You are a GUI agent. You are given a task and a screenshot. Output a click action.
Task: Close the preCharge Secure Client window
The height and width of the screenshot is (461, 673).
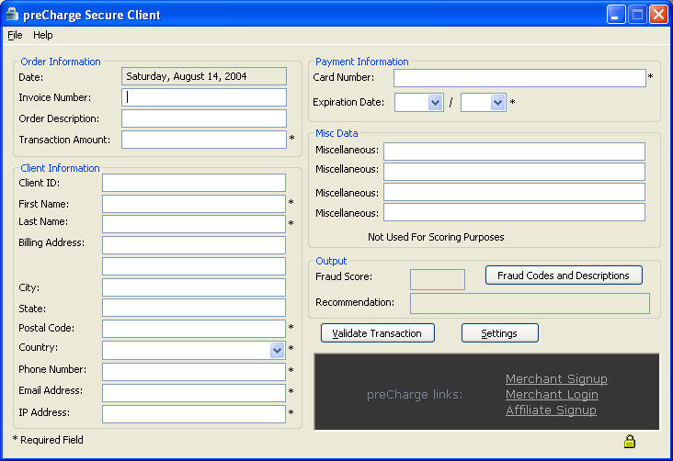[x=658, y=15]
